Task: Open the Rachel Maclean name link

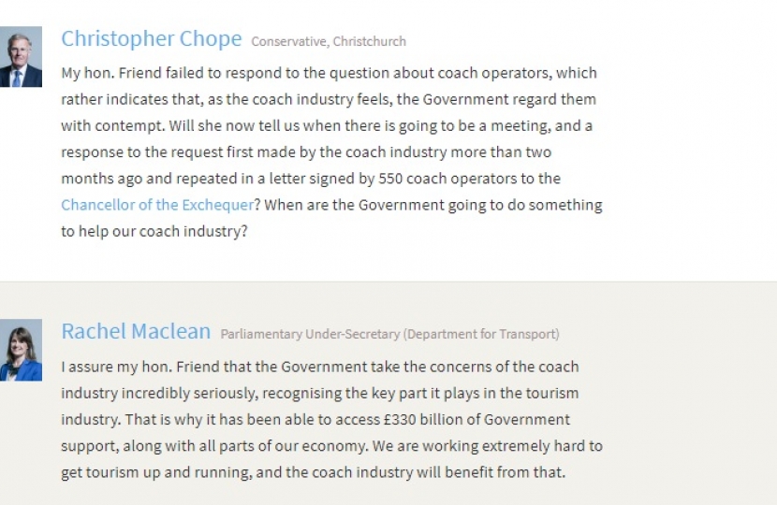Action: tap(136, 331)
